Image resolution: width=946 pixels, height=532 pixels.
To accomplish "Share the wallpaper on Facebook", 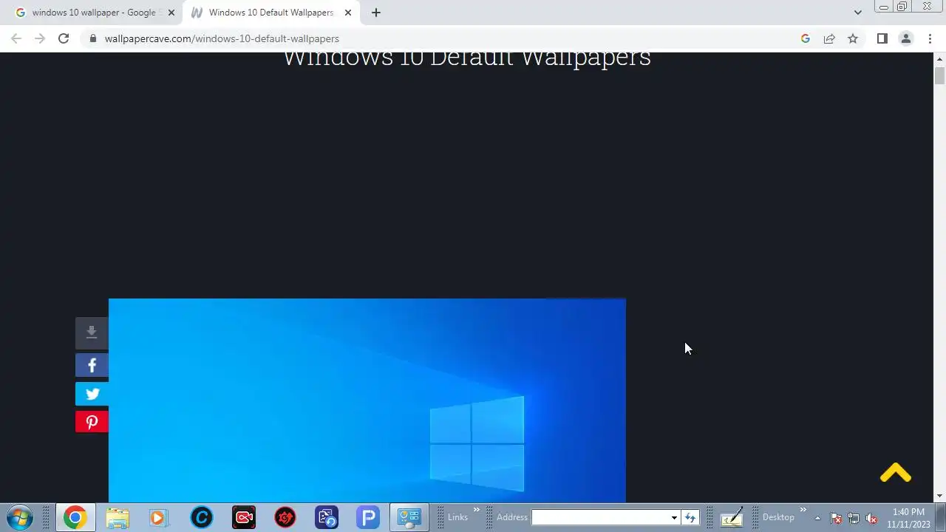I will click(x=92, y=365).
